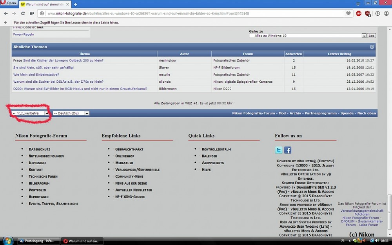Open the Technische Foren link

(43, 176)
